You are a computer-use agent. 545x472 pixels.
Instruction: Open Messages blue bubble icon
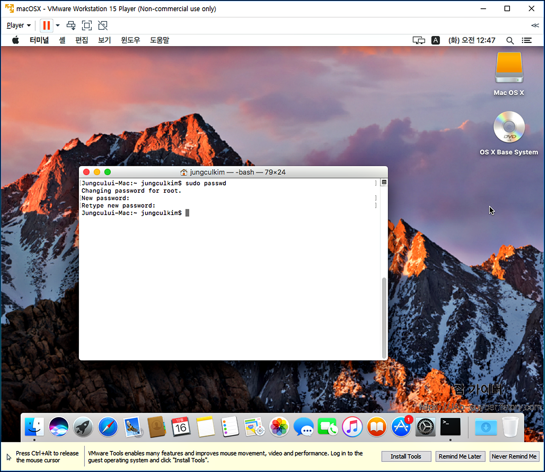tap(303, 427)
